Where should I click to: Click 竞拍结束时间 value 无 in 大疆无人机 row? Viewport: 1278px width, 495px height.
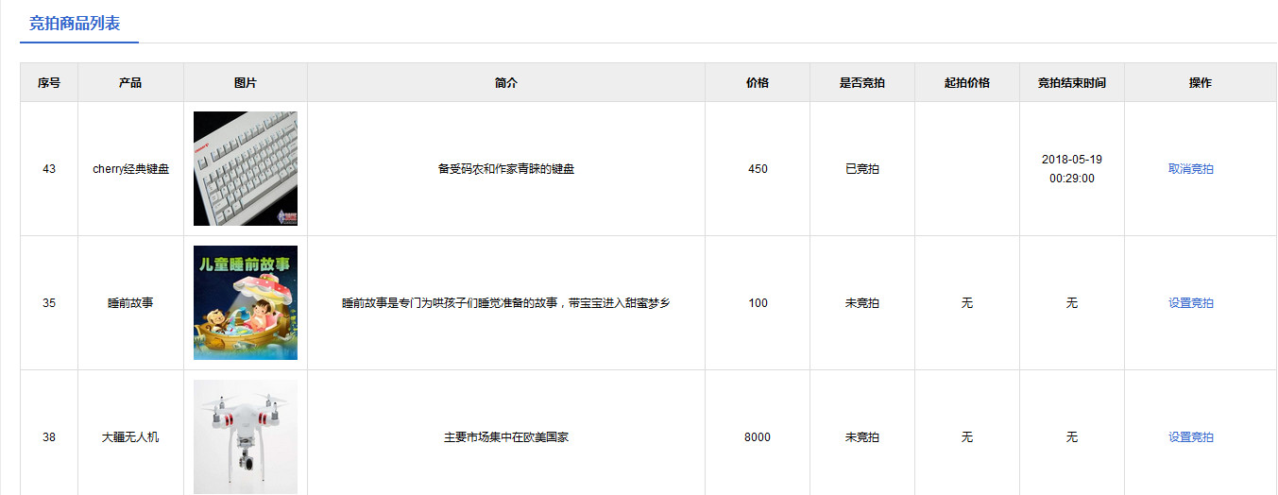click(1072, 437)
